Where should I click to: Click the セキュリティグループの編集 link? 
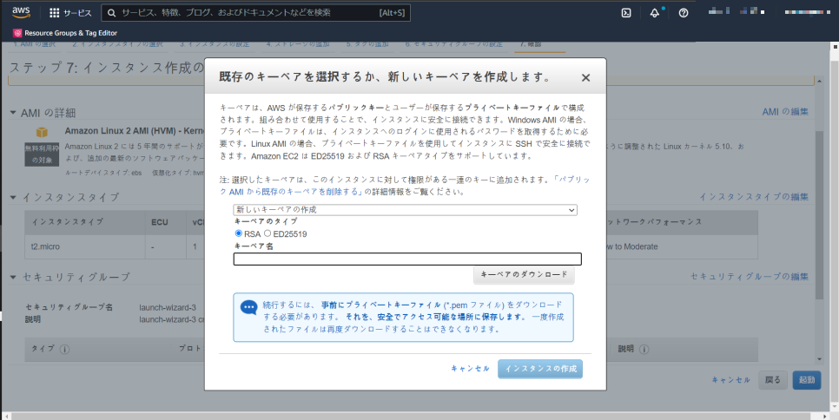[749, 277]
